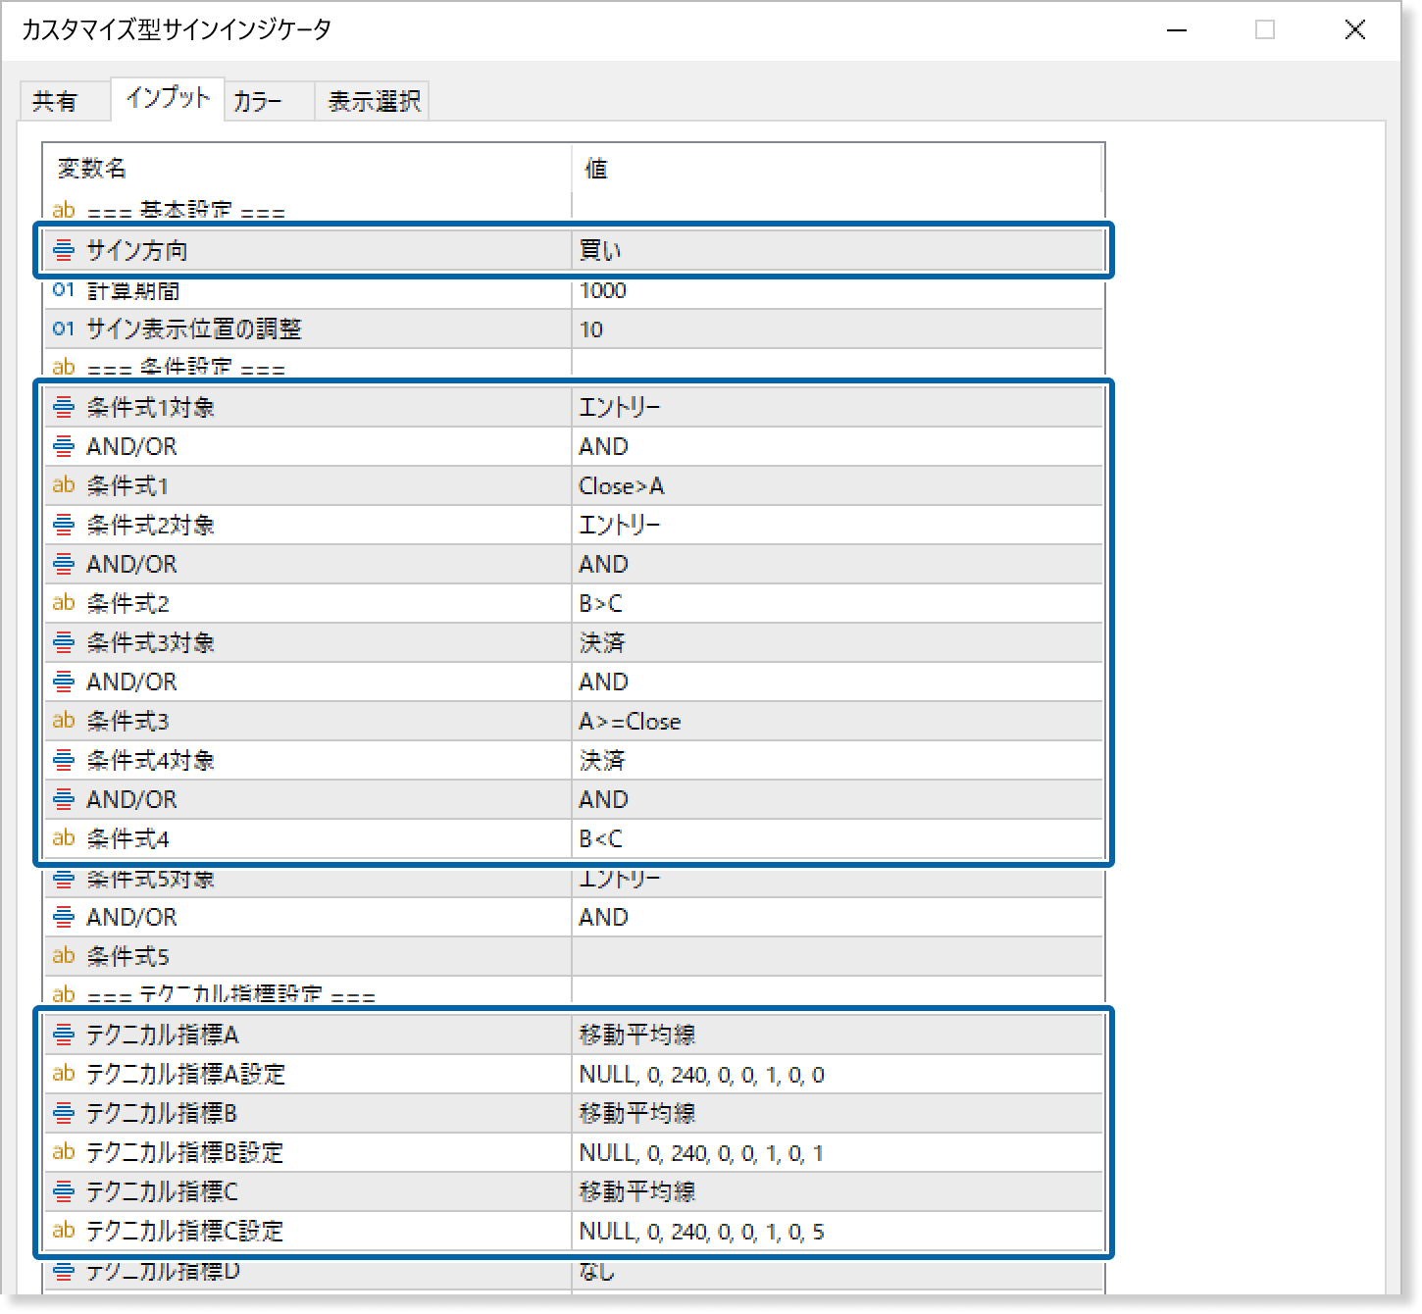The width and height of the screenshot is (1422, 1314).
Task: Click the ab icon beside === 基本設定 ===
Action: [63, 209]
